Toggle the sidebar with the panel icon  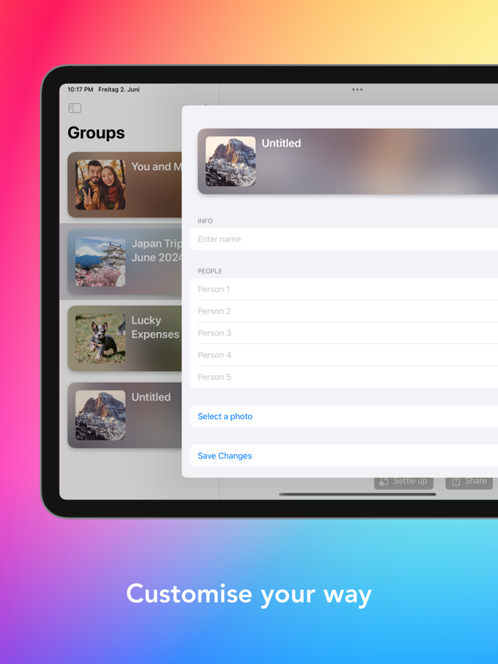coord(75,108)
